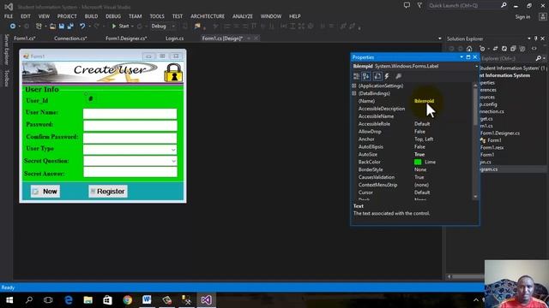Open Solution Explorer search options dropdown
The width and height of the screenshot is (549, 308).
(x=544, y=58)
